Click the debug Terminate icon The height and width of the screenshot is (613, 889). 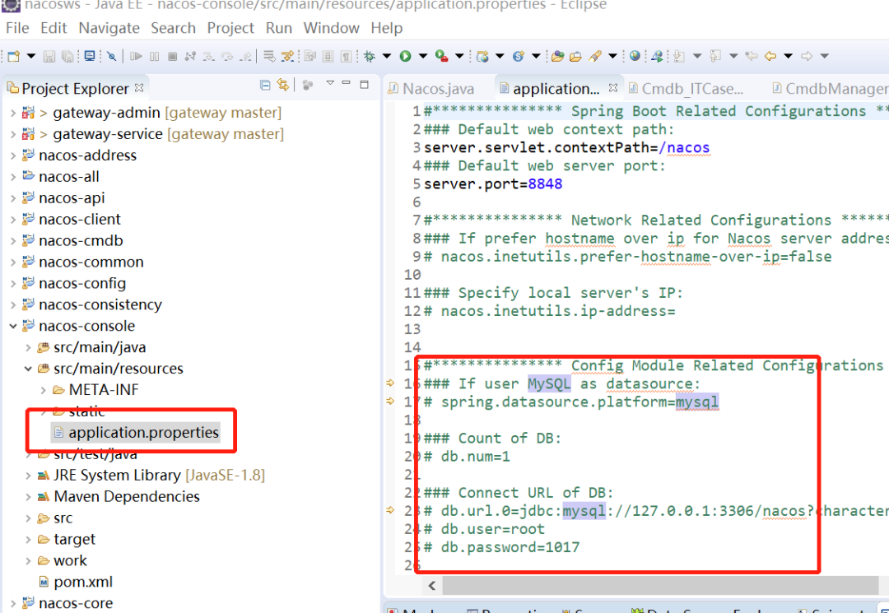coord(172,56)
